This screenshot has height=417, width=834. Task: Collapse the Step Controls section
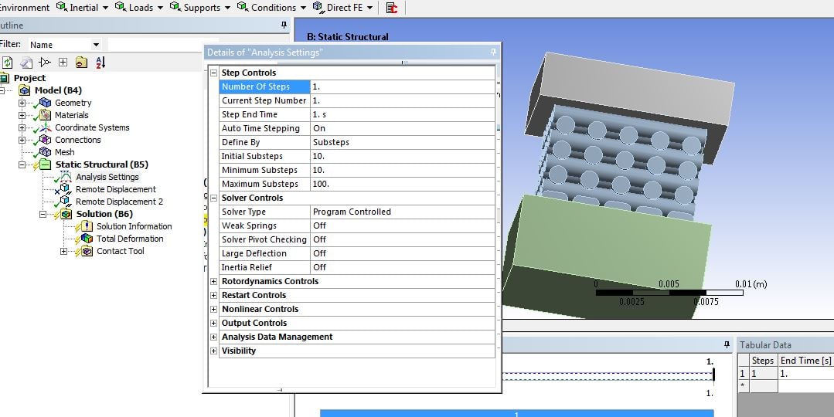[214, 73]
